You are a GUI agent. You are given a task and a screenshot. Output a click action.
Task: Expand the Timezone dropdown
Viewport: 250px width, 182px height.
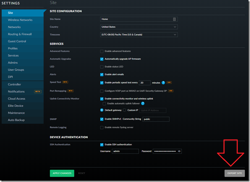pos(139,34)
